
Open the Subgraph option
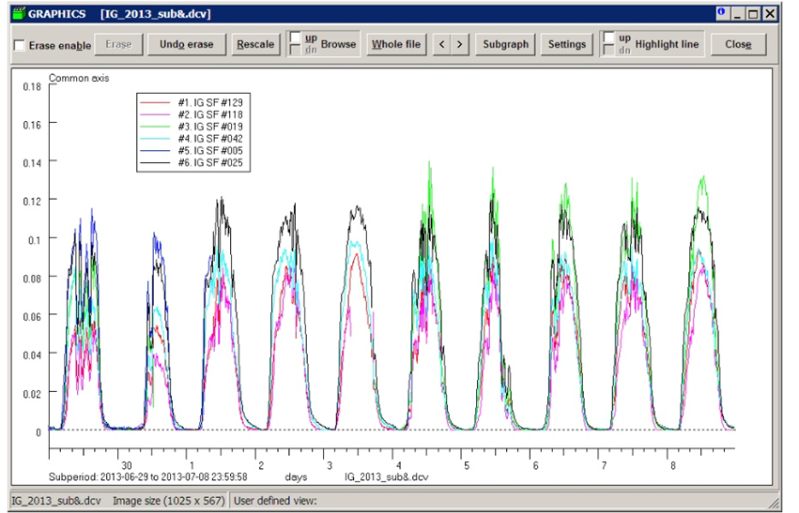pos(505,44)
